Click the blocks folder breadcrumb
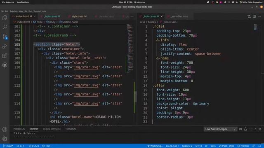264x148 pixels. coord(152,22)
